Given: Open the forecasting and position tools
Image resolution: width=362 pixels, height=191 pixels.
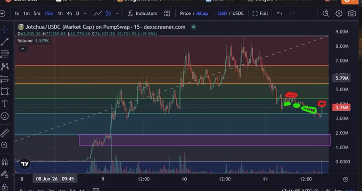Looking at the screenshot, I should click(x=5, y=79).
